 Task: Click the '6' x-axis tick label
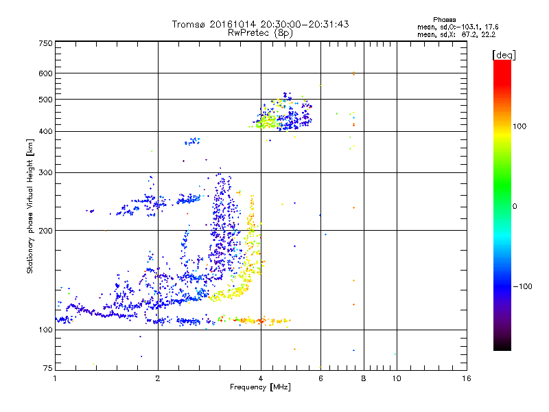[320, 378]
